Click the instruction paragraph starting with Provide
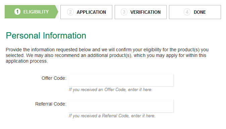Screen dimensions: 226x129 107,55
